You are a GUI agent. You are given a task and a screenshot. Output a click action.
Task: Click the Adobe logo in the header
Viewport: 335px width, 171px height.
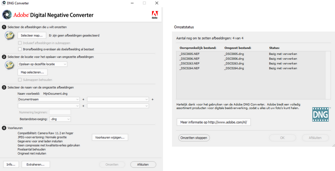pos(154,15)
